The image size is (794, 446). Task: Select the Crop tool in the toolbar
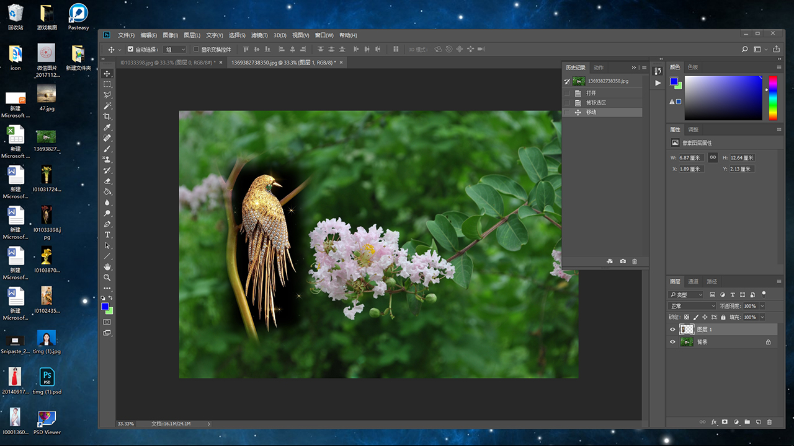click(x=107, y=116)
